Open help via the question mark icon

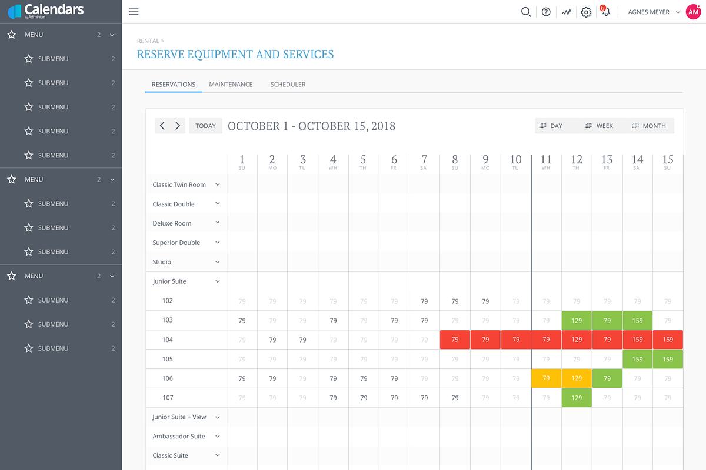[546, 12]
